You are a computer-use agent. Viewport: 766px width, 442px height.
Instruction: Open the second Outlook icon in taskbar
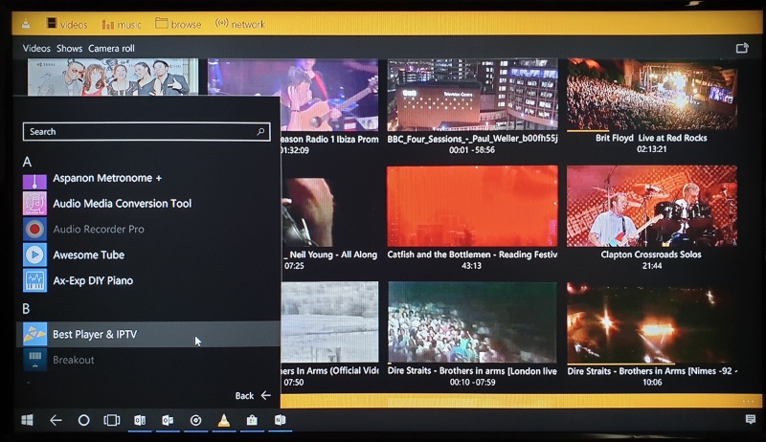click(168, 420)
